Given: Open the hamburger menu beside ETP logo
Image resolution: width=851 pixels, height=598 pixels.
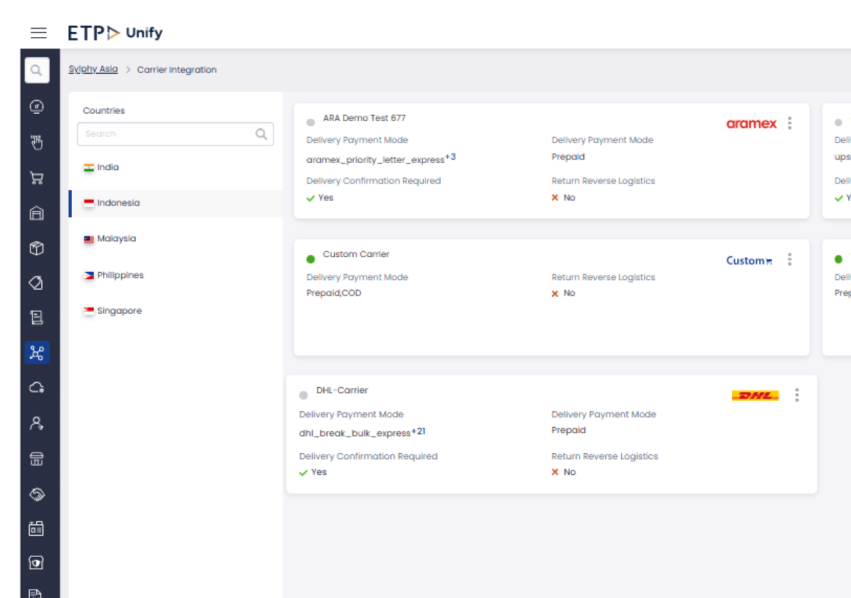Looking at the screenshot, I should click(x=39, y=33).
